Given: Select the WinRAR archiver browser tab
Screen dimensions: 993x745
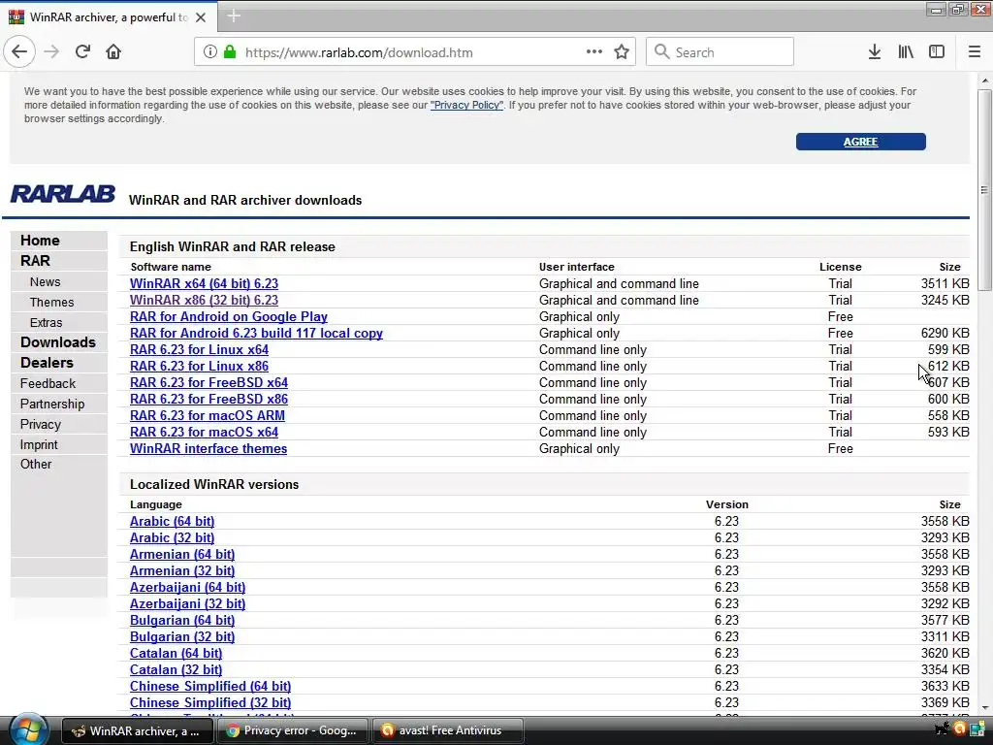Looking at the screenshot, I should tap(109, 17).
